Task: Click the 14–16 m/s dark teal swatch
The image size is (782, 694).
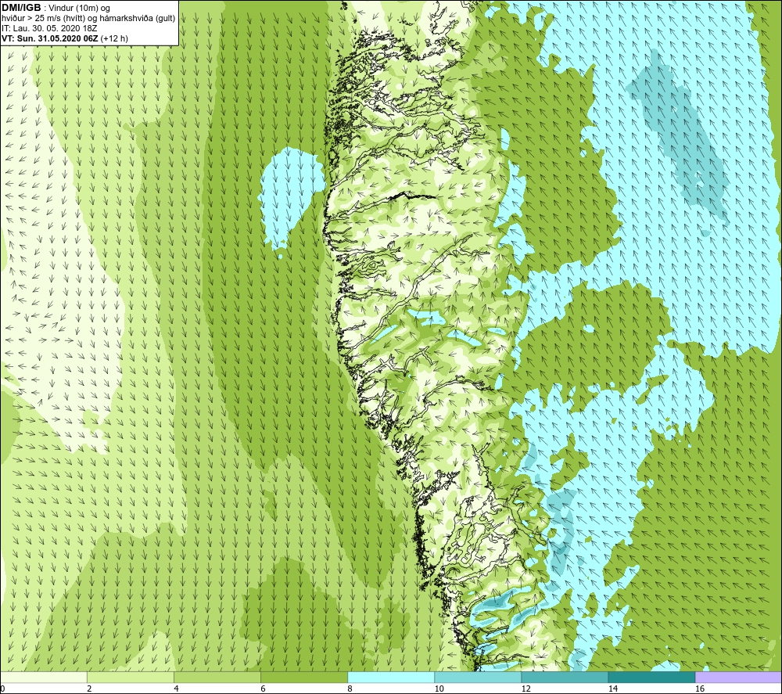Action: (651, 677)
